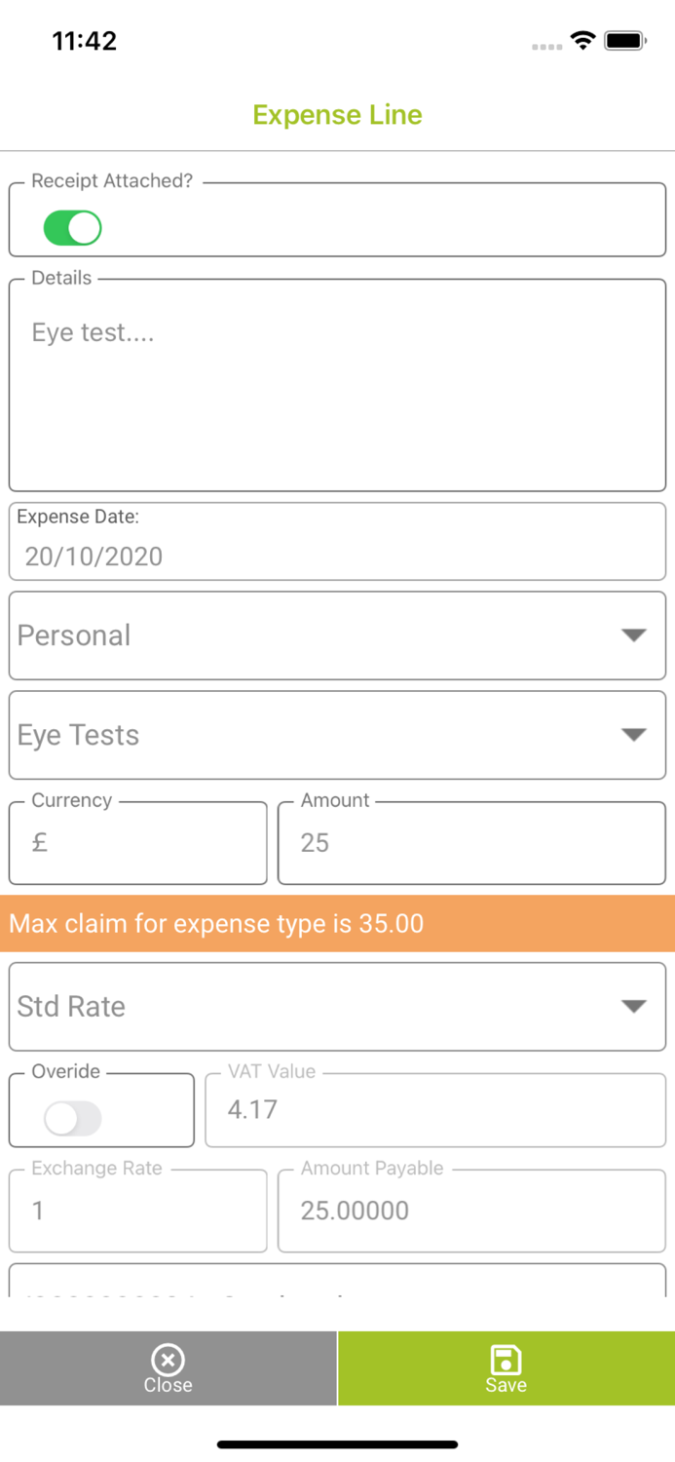Enable the Overide VAT toggle
Viewport: 675px width, 1462px height.
(x=73, y=1118)
